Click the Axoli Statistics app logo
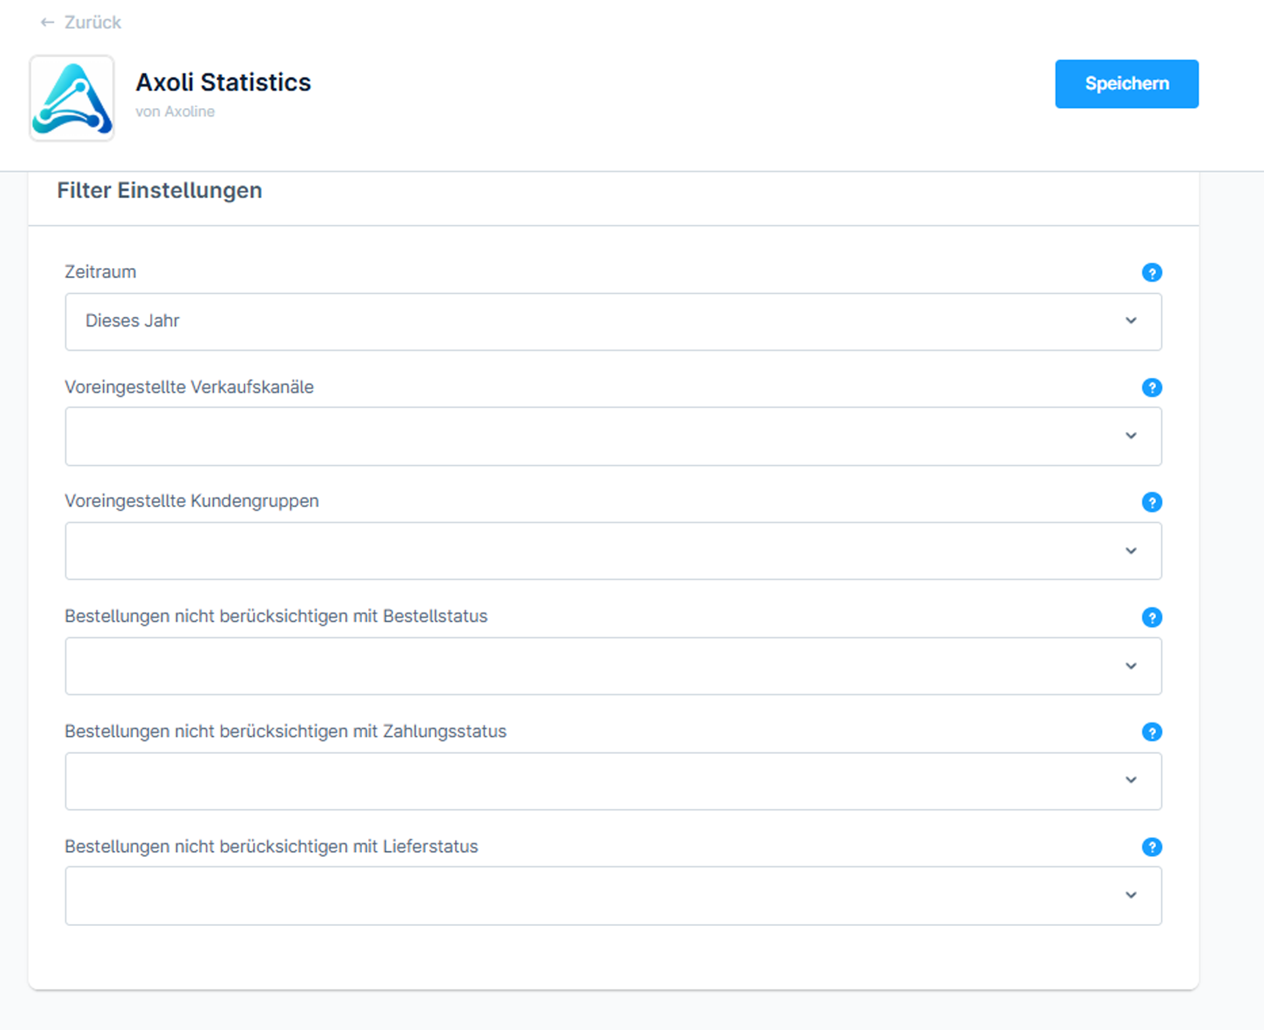1264x1030 pixels. tap(72, 98)
